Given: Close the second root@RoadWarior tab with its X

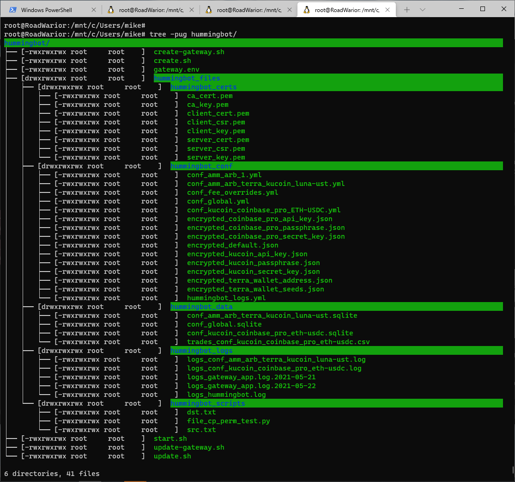Looking at the screenshot, I should click(x=193, y=9).
